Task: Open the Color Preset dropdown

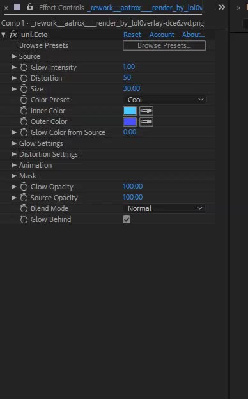Action: (165, 100)
